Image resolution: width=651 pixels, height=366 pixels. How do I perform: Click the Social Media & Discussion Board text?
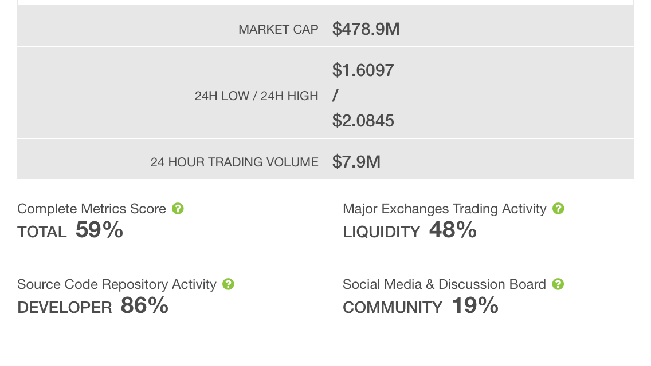pos(444,284)
